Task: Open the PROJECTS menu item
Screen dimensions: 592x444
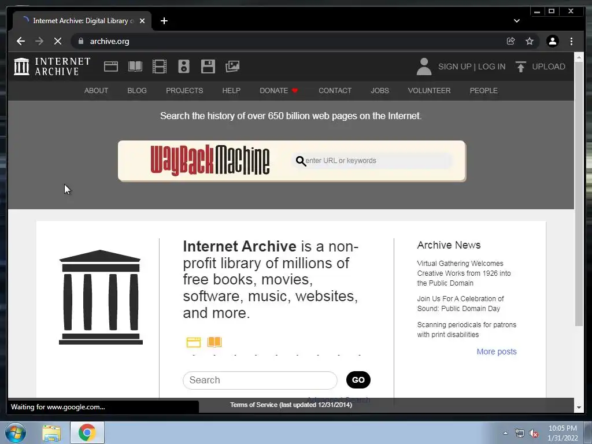Action: pos(184,91)
